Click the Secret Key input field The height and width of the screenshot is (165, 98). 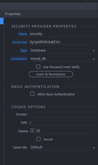tap(62, 42)
